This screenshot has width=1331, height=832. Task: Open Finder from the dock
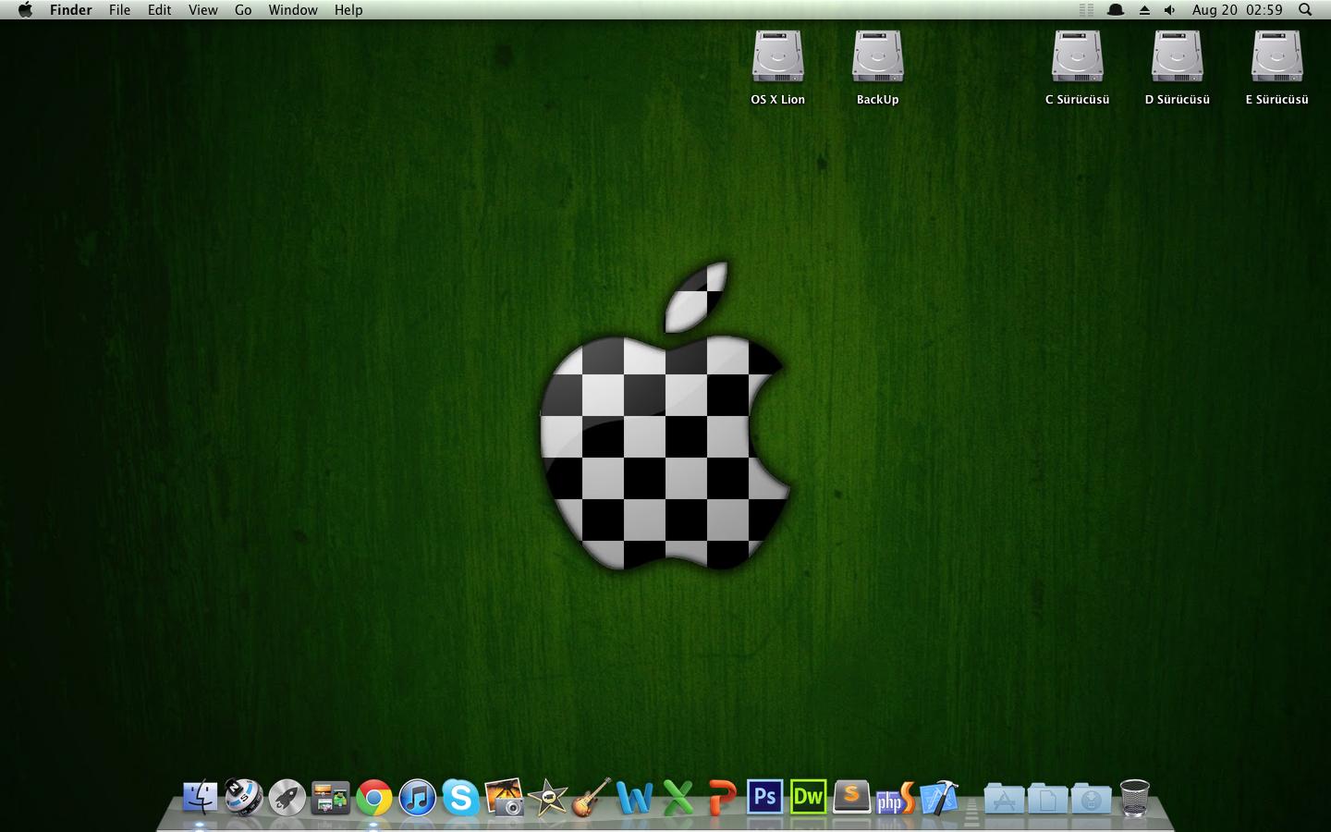[x=200, y=797]
